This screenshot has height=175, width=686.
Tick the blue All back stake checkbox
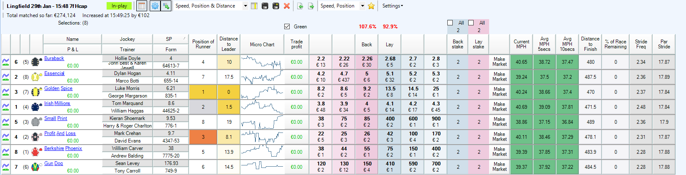(x=450, y=23)
